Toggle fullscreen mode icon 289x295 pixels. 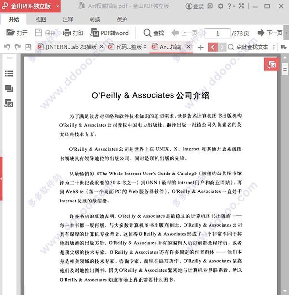point(241,6)
